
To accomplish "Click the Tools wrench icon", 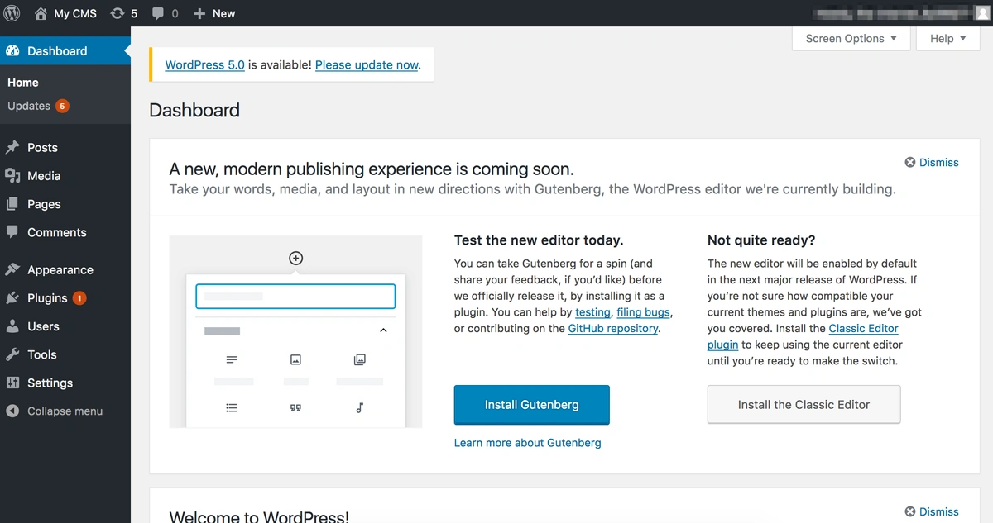I will pyautogui.click(x=12, y=354).
